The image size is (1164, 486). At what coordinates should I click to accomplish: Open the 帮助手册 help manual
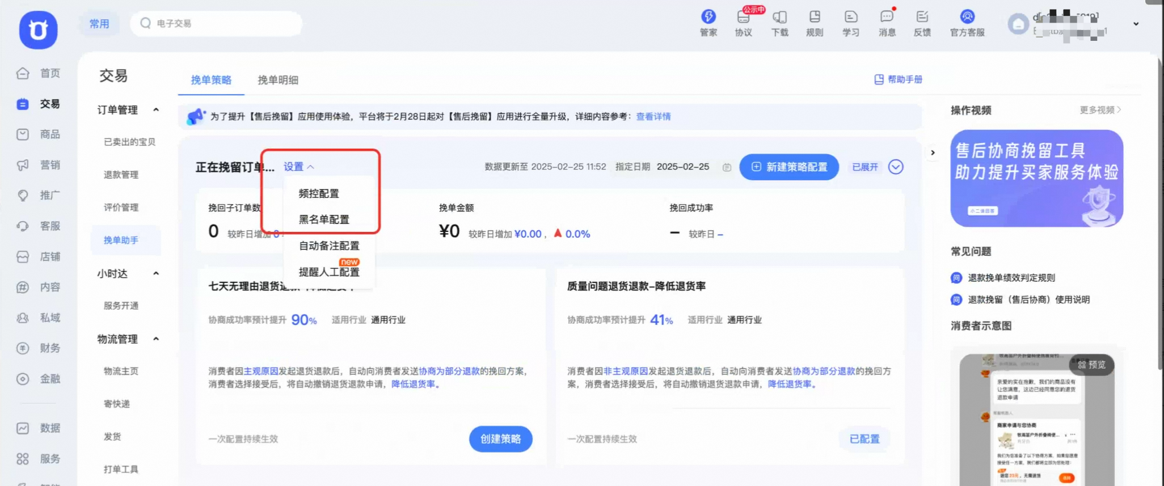click(899, 79)
